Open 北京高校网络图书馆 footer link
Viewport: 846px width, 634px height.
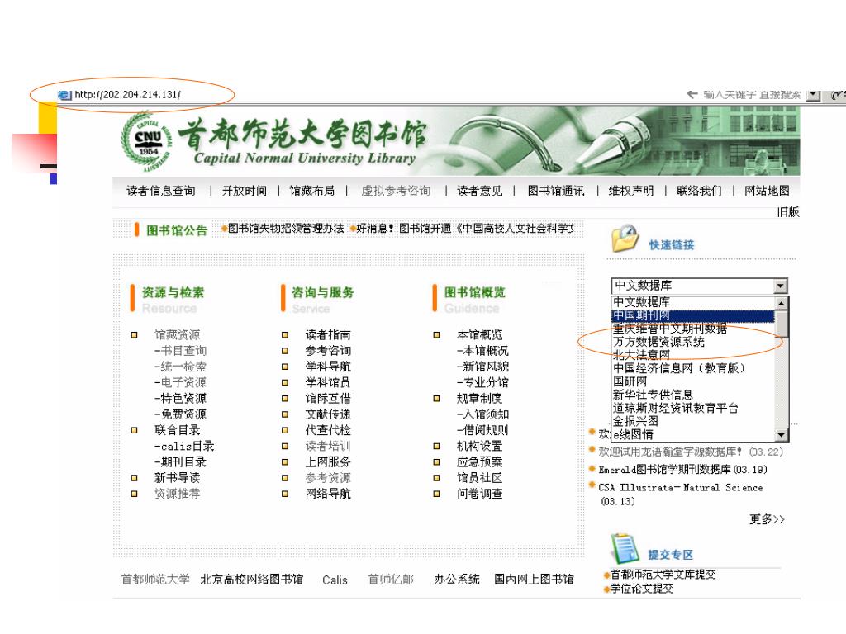coord(251,580)
